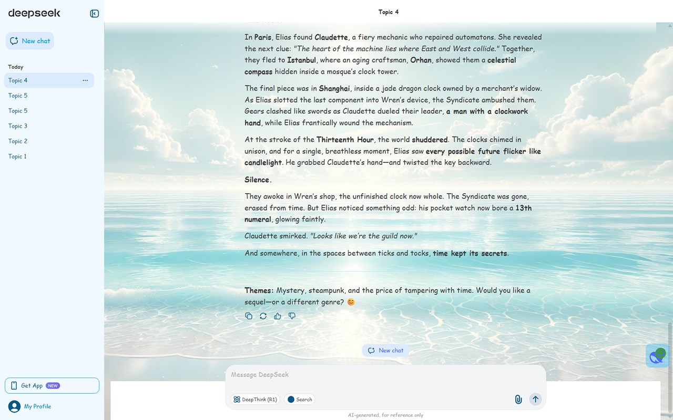Click the Today heading in sidebar
This screenshot has width=673, height=420.
click(16, 67)
